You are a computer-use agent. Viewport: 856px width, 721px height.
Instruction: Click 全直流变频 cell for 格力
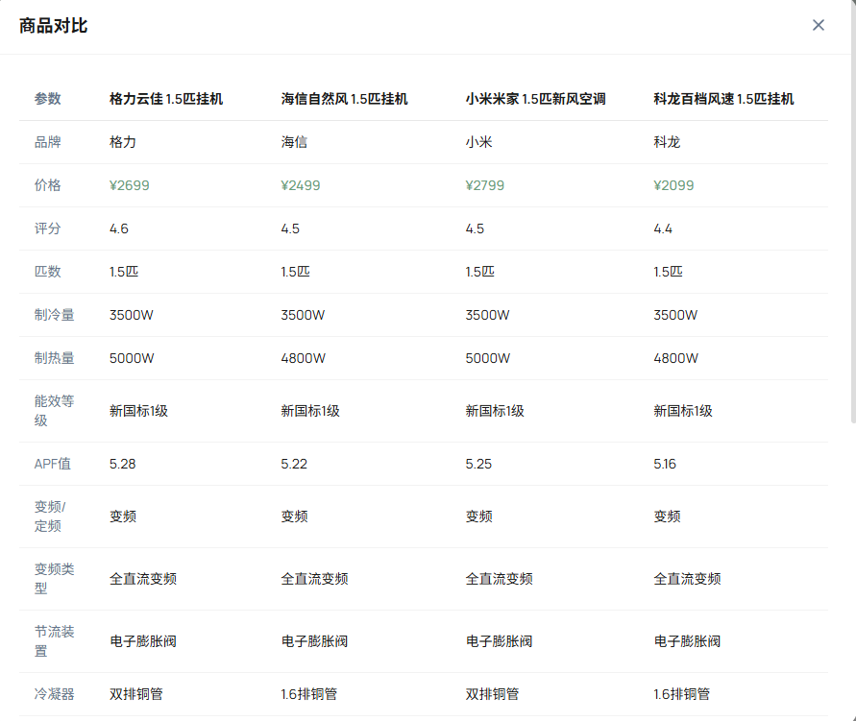(143, 579)
